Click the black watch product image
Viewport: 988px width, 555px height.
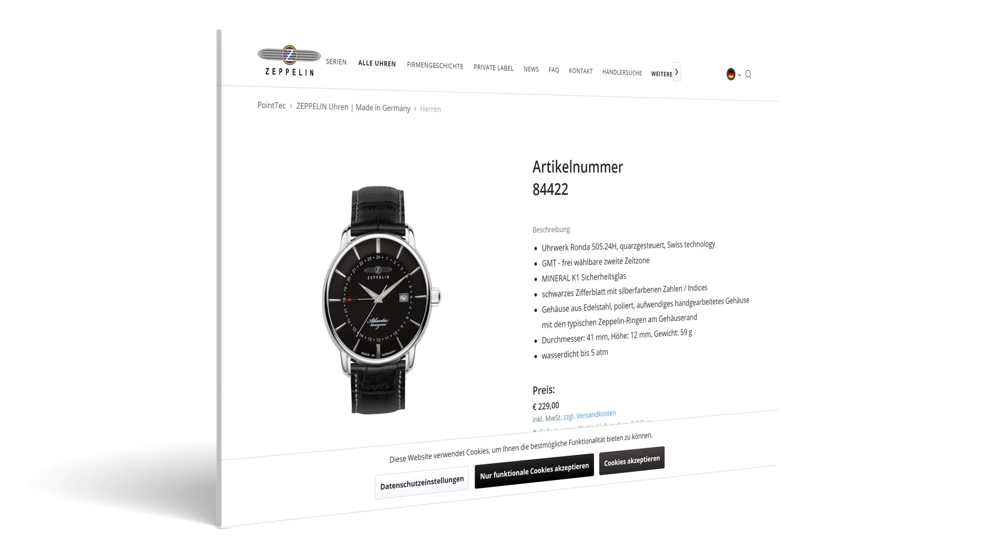(381, 299)
